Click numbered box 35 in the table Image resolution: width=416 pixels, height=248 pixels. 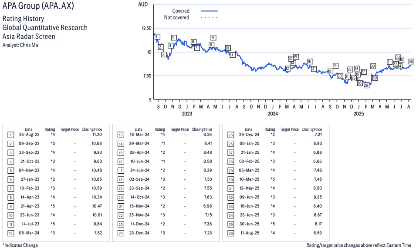coord(231,225)
